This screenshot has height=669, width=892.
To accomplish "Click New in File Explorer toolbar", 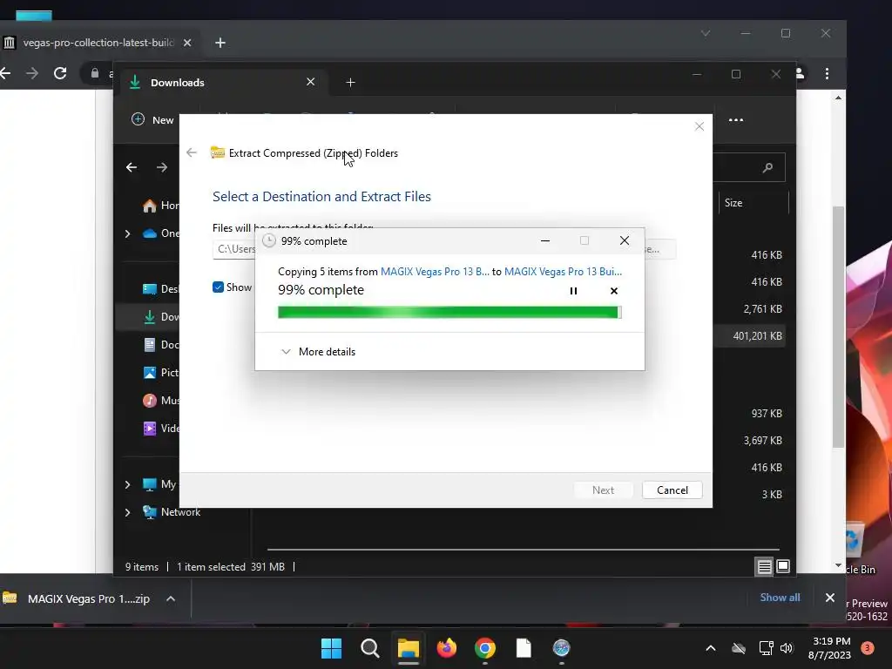I will pyautogui.click(x=152, y=119).
